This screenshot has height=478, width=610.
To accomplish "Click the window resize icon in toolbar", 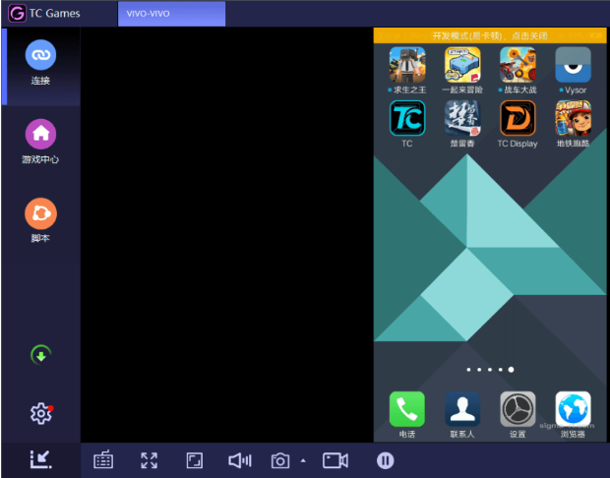I will click(195, 460).
